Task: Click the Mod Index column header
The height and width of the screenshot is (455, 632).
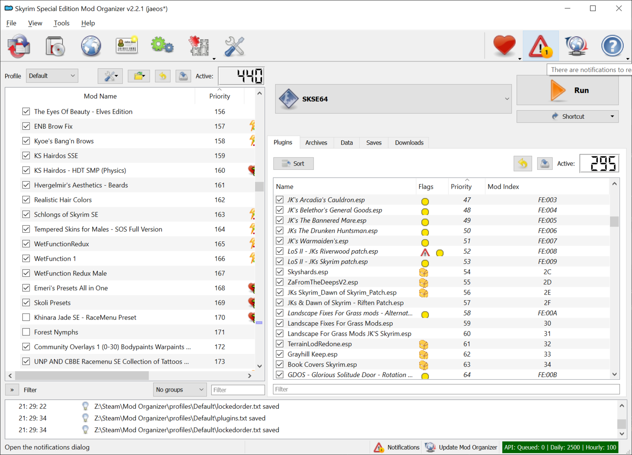Action: tap(547, 187)
